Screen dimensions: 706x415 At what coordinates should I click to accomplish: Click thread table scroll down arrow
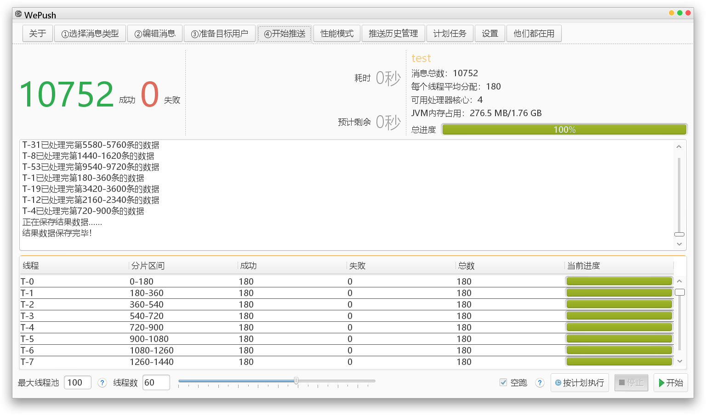click(x=679, y=361)
